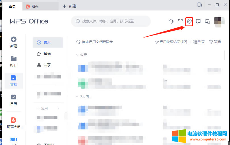The width and height of the screenshot is (230, 145).
Task: Click the multi-device screen icon
Action: [x=208, y=21]
